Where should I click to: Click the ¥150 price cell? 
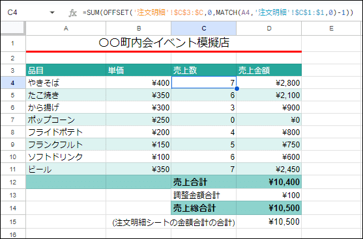pyautogui.click(x=139, y=144)
